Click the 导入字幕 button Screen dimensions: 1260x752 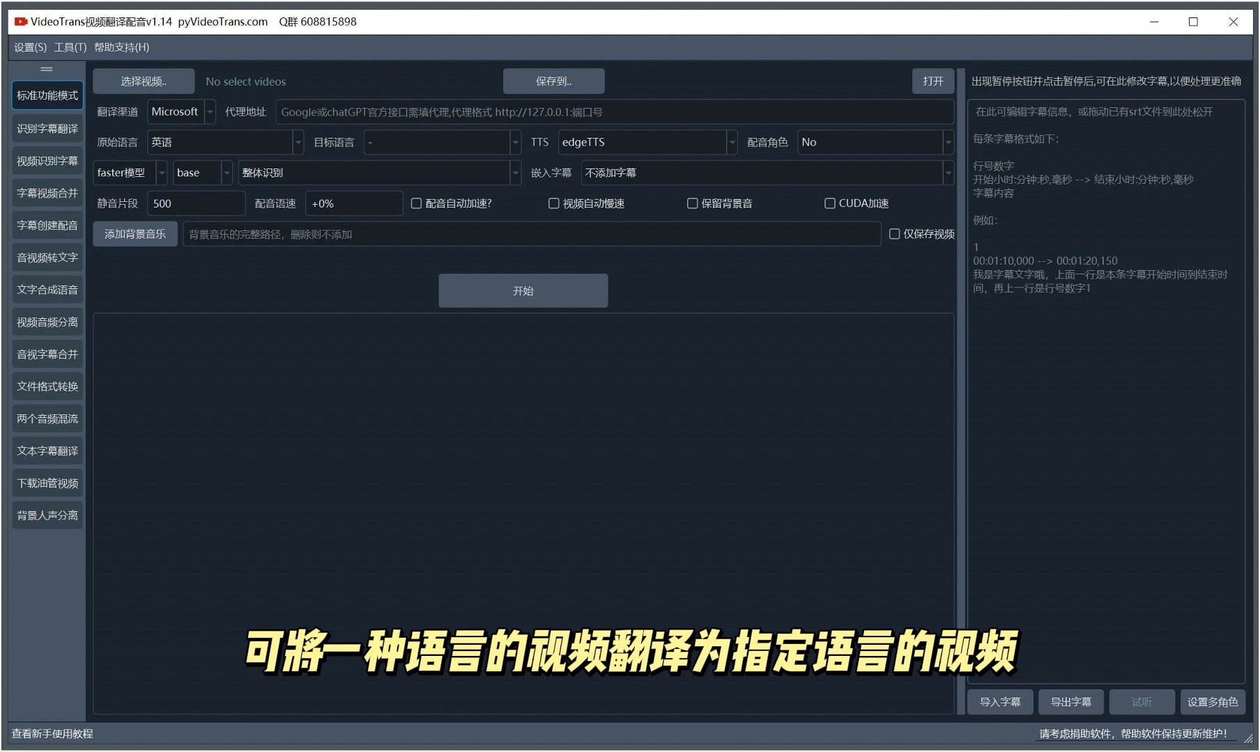(999, 702)
